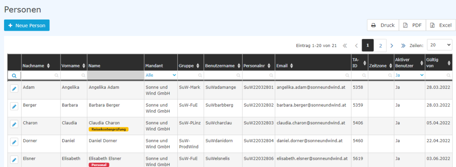Open Aktiver Benutzer filter dropdown showing Ja
Viewport: 456px width, 167px height.
409,75
